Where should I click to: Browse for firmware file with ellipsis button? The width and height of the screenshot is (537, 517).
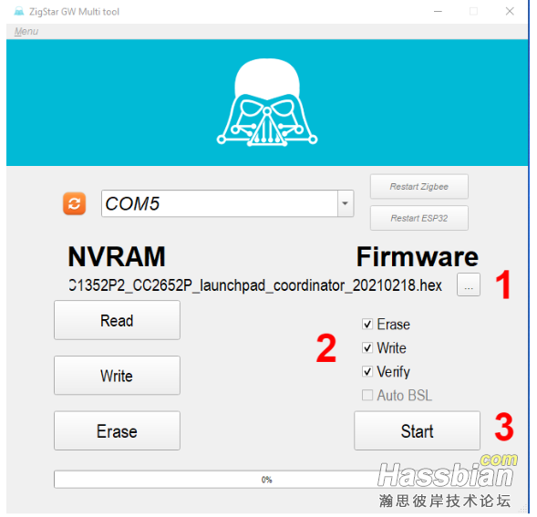pos(468,284)
